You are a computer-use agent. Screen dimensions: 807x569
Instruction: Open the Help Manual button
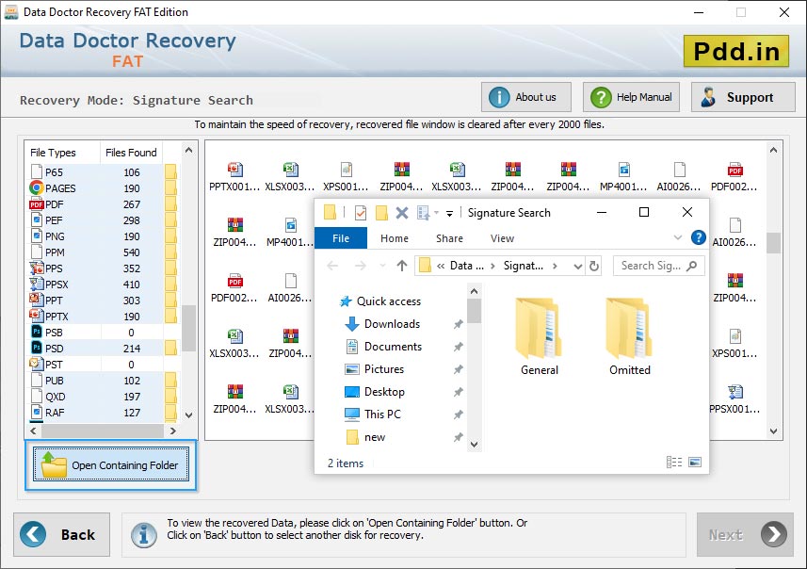click(631, 97)
